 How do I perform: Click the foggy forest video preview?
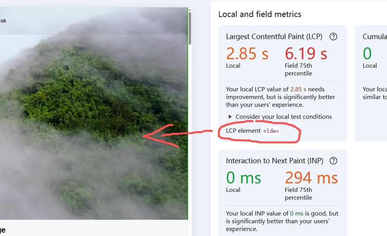(x=94, y=114)
